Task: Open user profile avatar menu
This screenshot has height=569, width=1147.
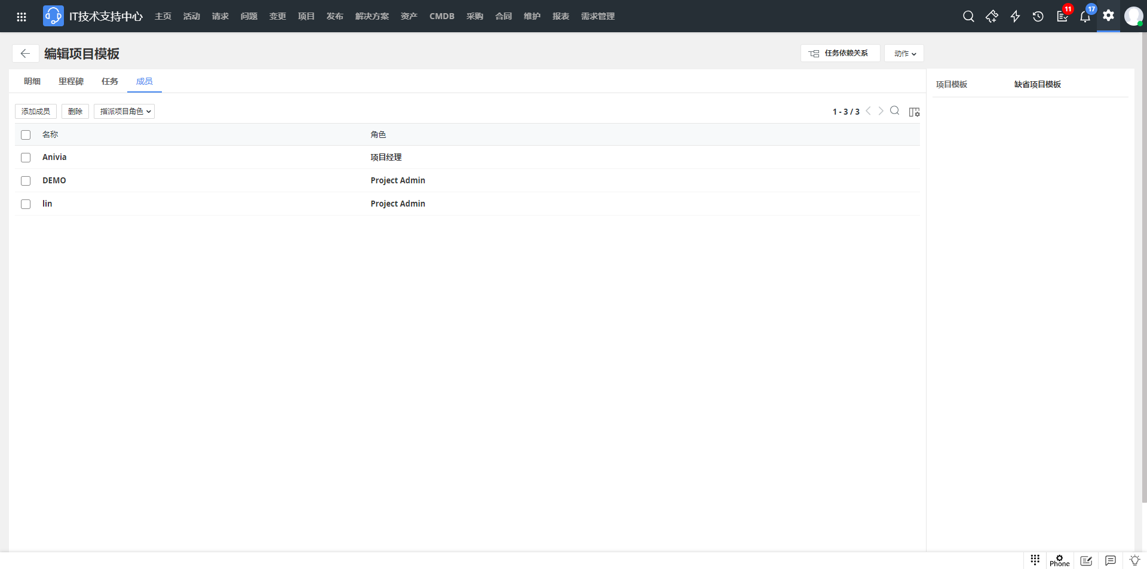Action: tap(1133, 16)
